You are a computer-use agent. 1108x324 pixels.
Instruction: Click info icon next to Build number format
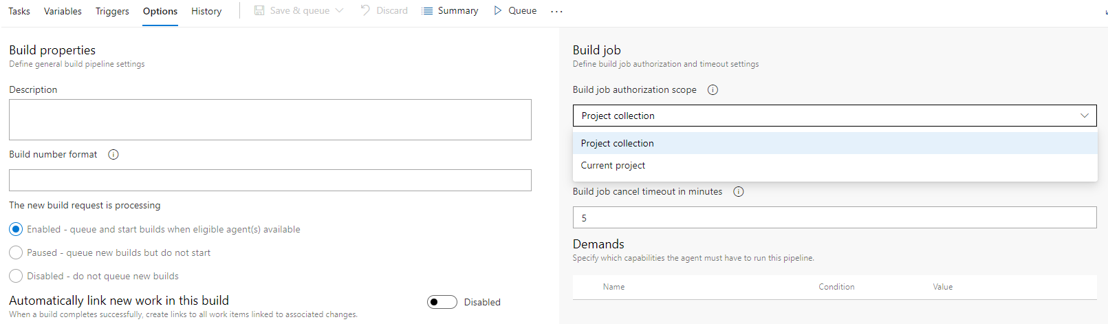(x=113, y=155)
